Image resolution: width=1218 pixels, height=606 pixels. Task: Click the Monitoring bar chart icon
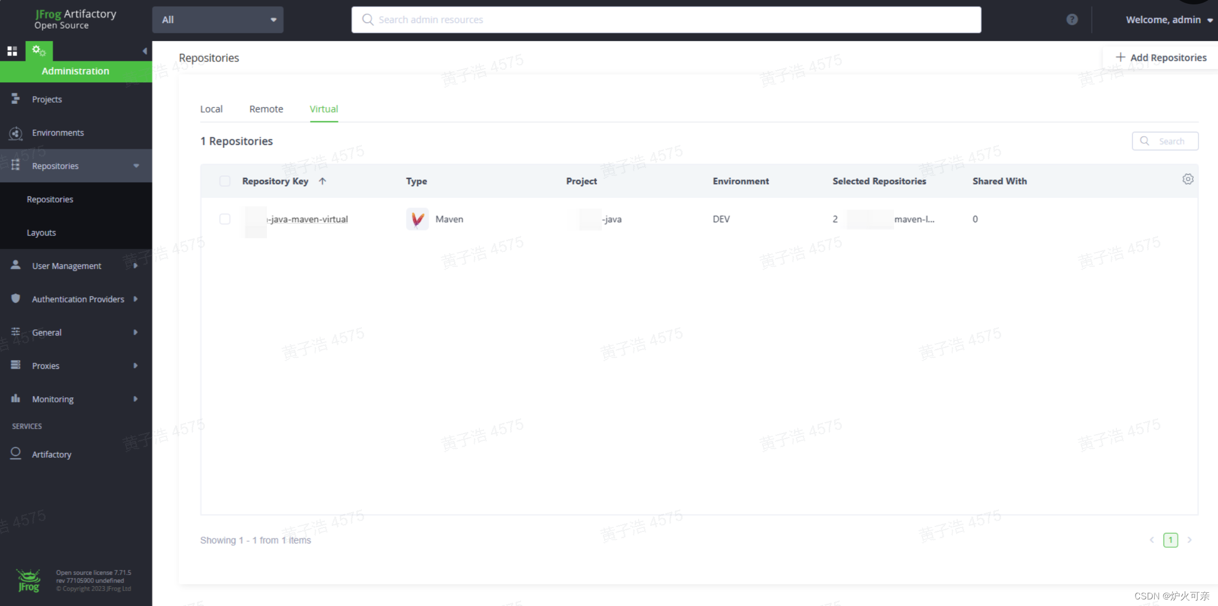click(15, 399)
